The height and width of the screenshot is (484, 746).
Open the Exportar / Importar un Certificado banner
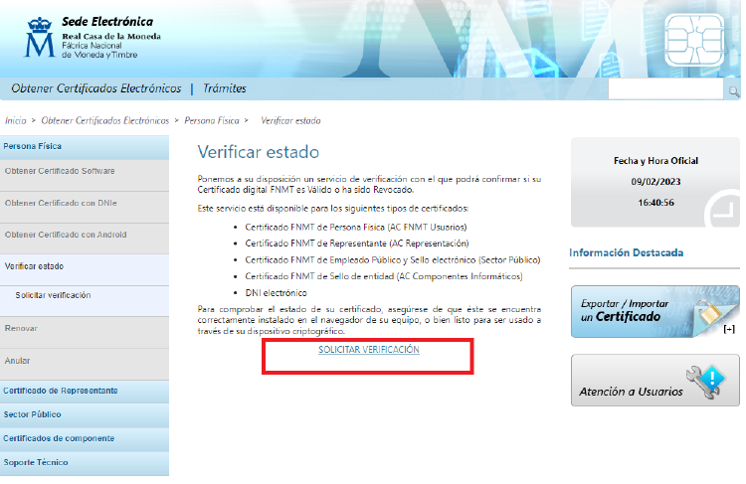[x=655, y=311]
